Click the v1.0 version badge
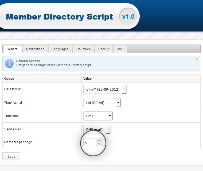The height and width of the screenshot is (171, 203). tap(128, 17)
